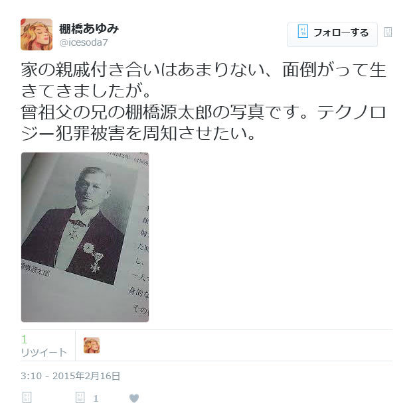
Task: Open the author's avatar beside 棚橋あゆみ
Action: pyautogui.click(x=37, y=34)
